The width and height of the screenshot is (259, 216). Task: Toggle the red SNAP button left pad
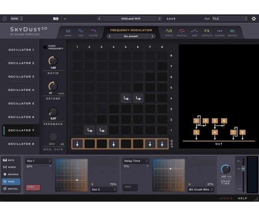pos(33,187)
